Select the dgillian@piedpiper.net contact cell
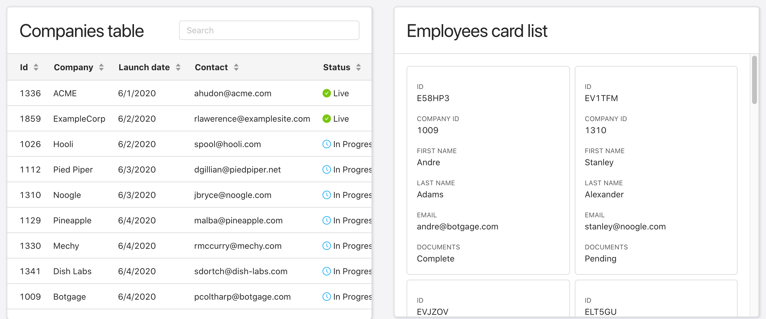This screenshot has height=319, width=766. click(x=237, y=169)
